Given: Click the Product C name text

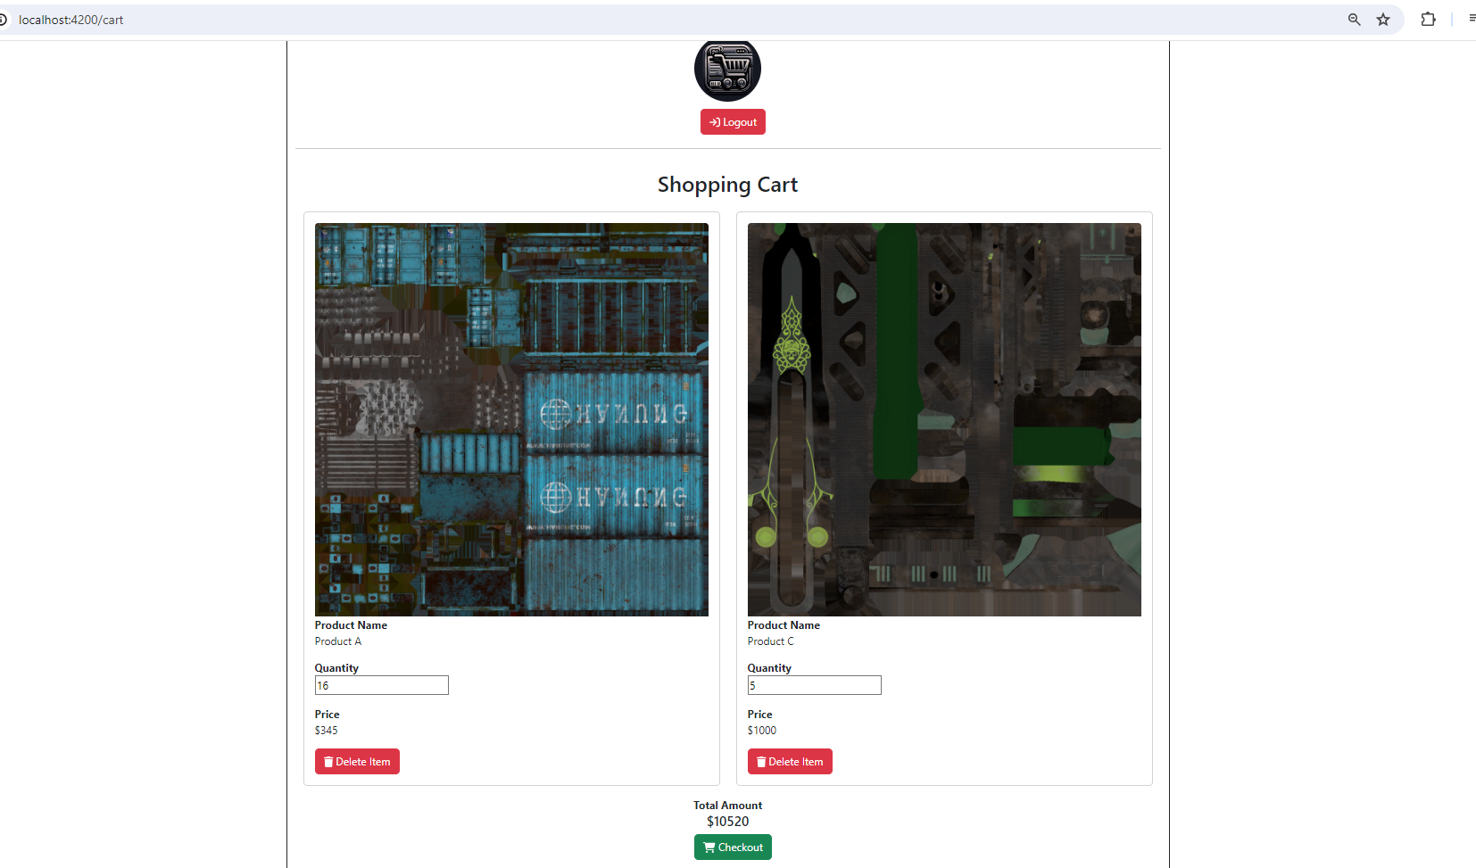Looking at the screenshot, I should tap(771, 641).
